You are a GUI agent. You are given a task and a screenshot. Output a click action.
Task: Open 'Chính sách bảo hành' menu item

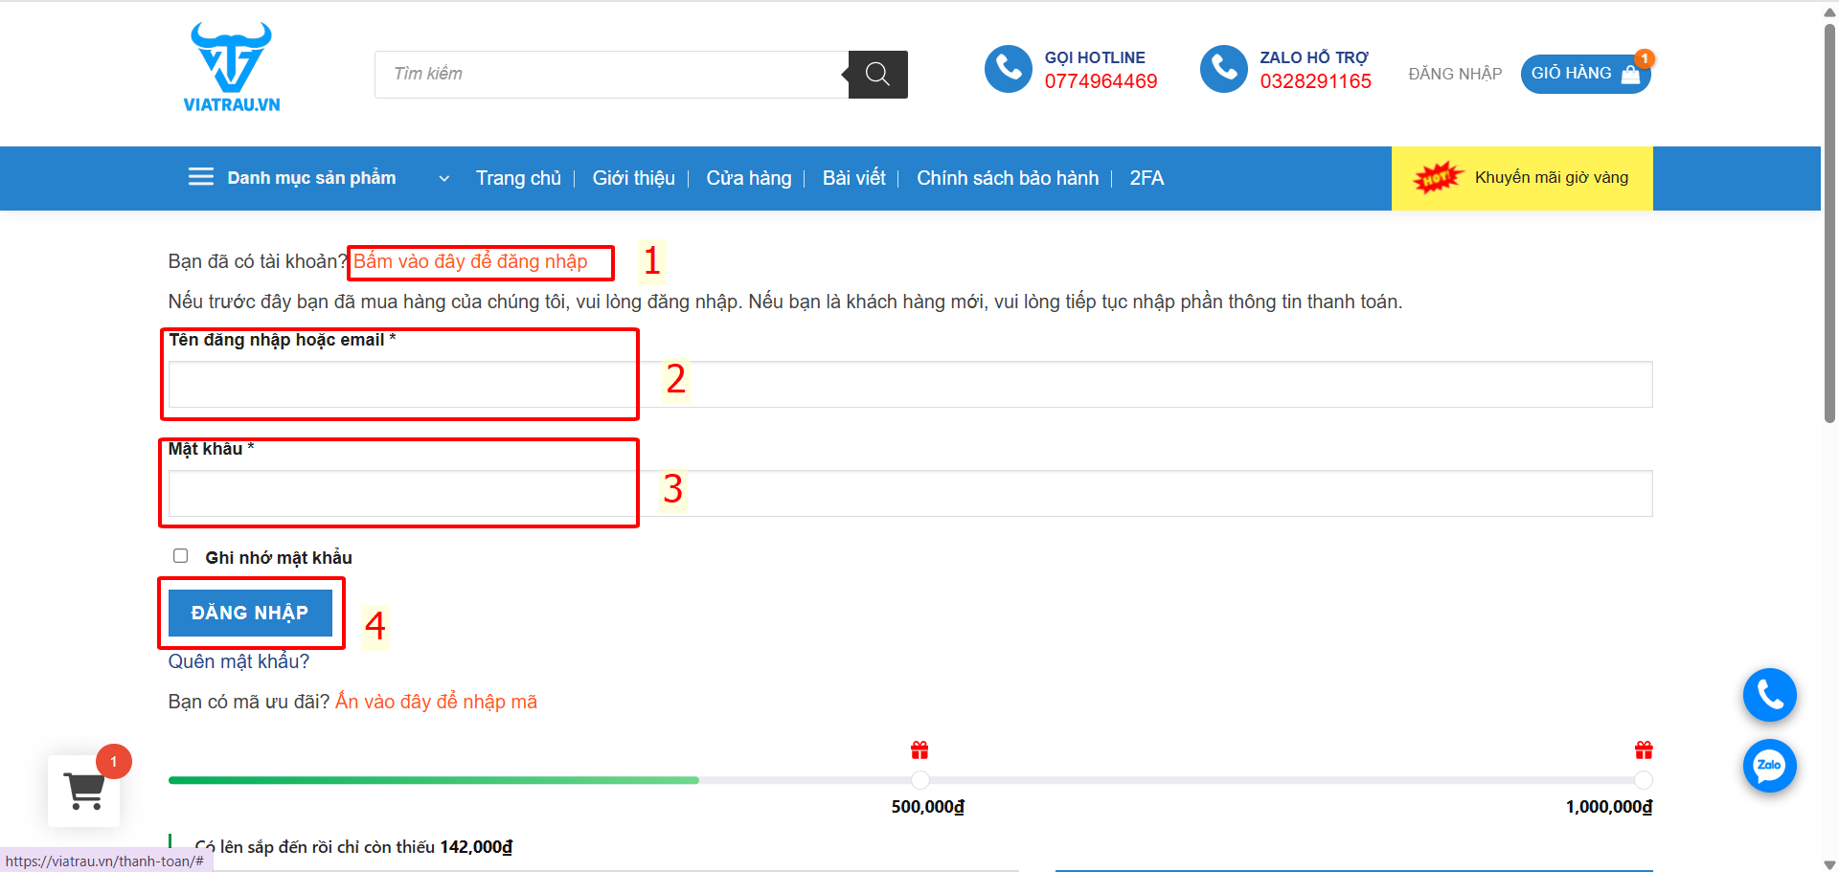coord(1007,178)
